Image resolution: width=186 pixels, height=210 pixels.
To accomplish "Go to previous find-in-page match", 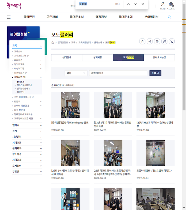I will pyautogui.click(x=128, y=4).
